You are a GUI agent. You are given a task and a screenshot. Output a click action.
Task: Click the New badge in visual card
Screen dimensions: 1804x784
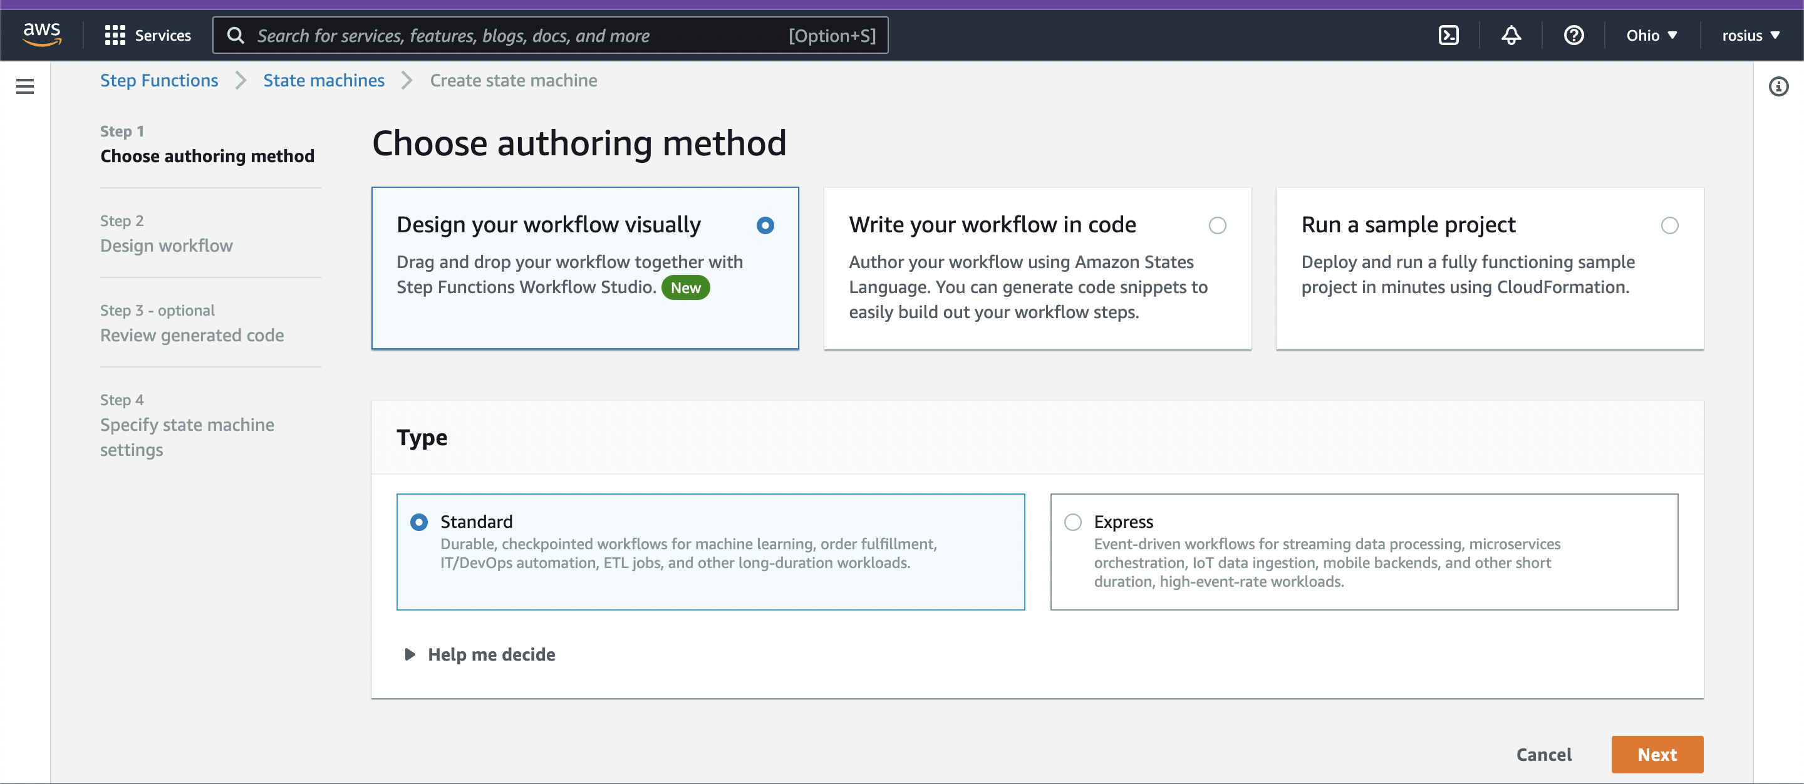coord(685,287)
